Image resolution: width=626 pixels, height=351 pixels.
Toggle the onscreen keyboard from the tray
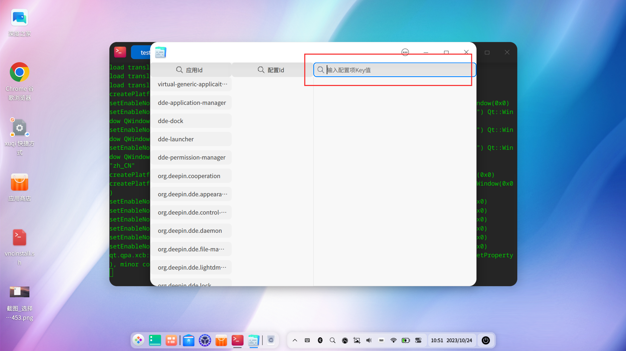(x=381, y=340)
